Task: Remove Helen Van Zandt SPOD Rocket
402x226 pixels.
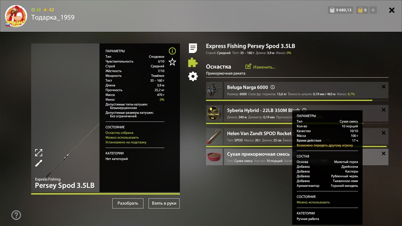Action: tap(384, 133)
